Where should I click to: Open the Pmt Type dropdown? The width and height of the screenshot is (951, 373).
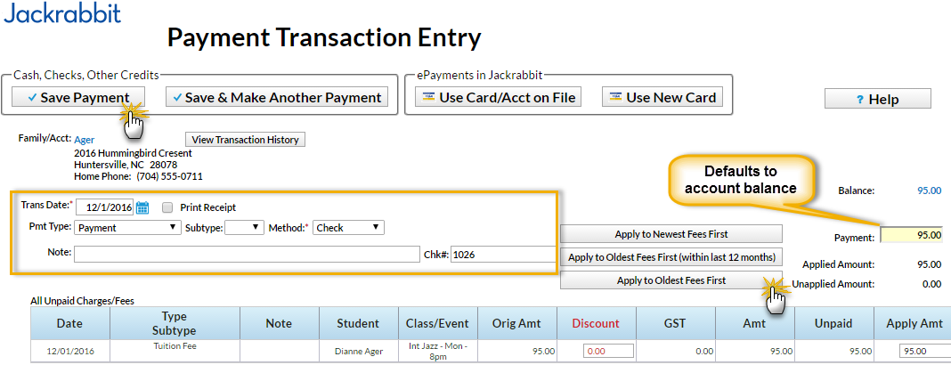pos(127,228)
